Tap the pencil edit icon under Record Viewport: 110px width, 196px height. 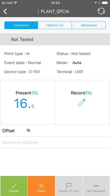[x=82, y=103]
